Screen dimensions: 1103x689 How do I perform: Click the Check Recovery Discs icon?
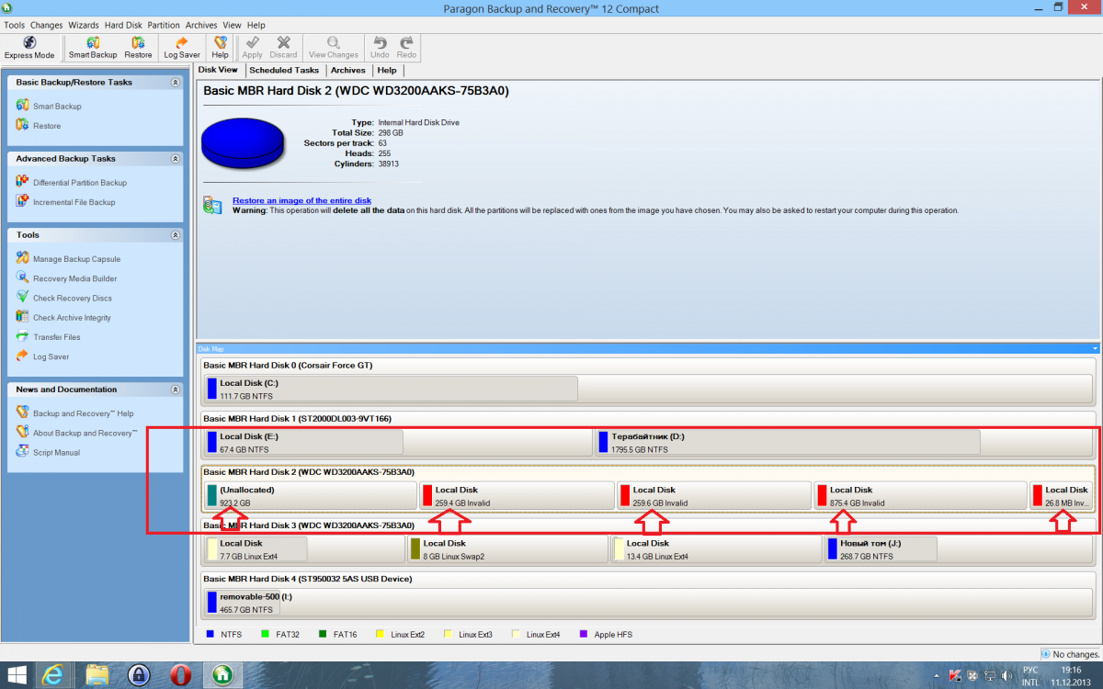click(23, 297)
